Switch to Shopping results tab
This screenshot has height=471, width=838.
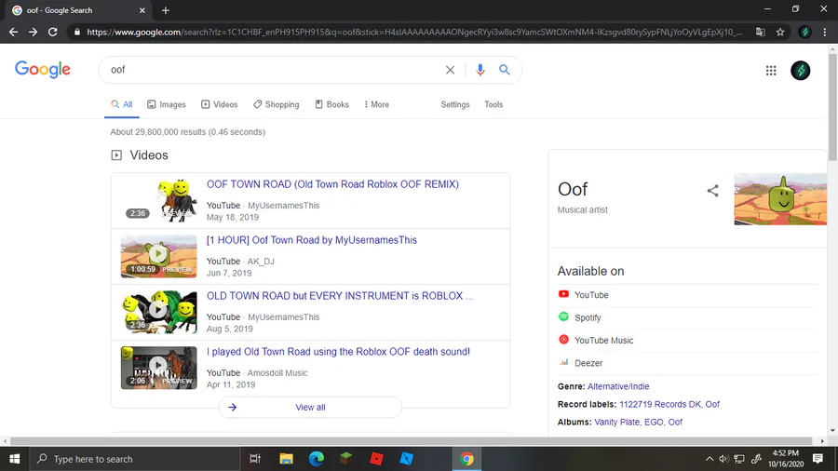[276, 104]
